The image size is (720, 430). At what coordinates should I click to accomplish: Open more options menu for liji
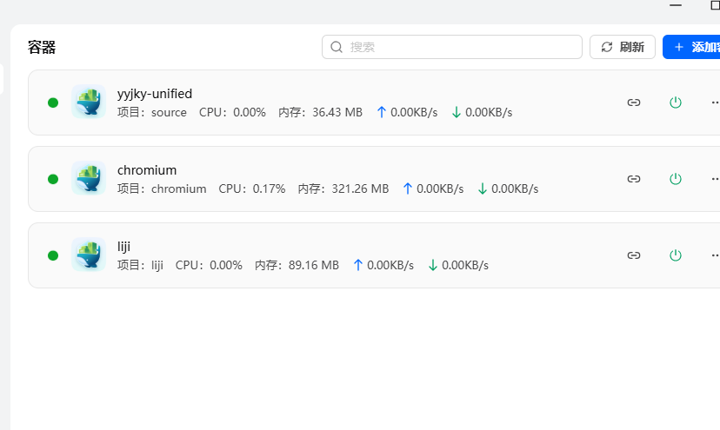point(715,255)
